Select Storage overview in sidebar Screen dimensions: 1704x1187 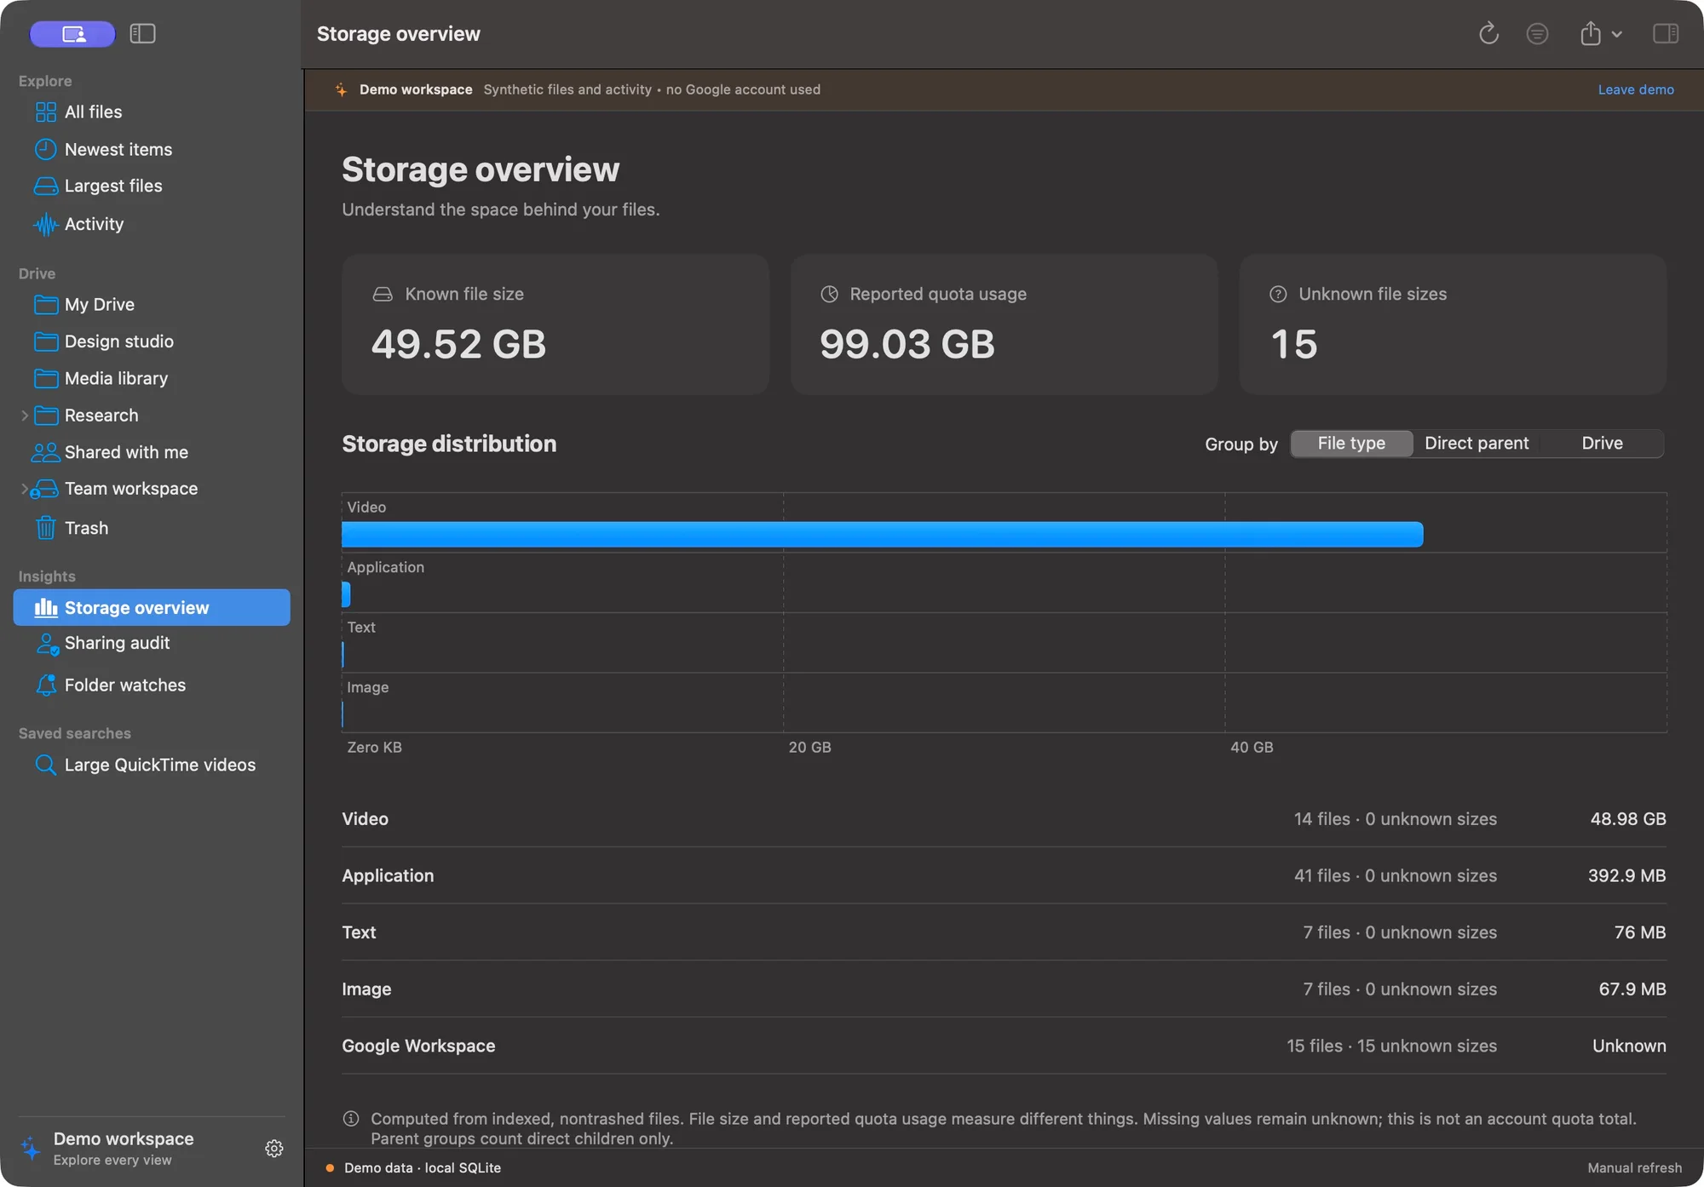152,608
